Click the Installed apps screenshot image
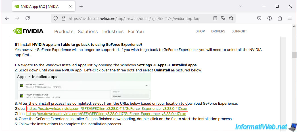297x132 pixels. [83, 86]
